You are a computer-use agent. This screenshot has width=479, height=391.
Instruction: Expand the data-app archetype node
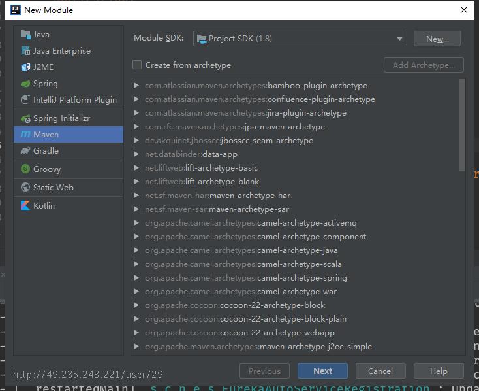(136, 154)
